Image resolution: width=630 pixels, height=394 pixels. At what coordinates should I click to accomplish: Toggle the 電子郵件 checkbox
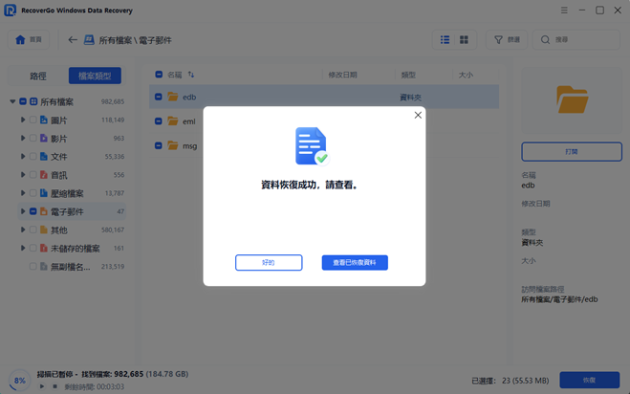33,211
